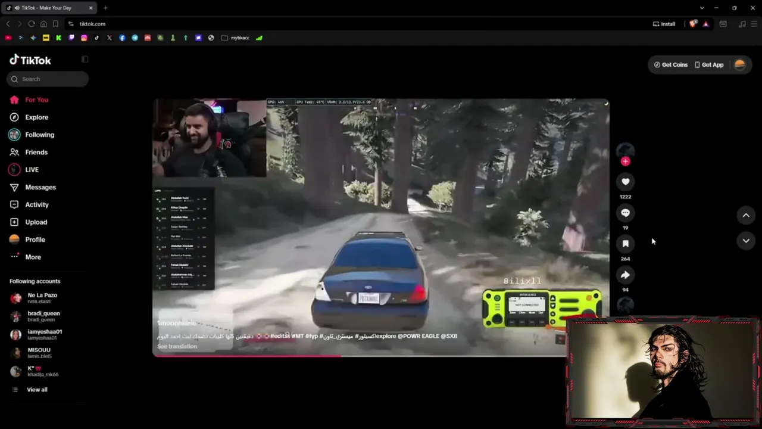Select the TikTok - Make Your Day tab

click(51, 8)
